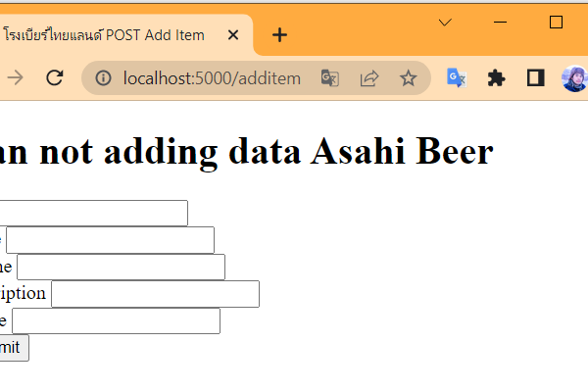Screen dimensions: 588x392
Task: Open the Google Translate extension
Action: click(457, 78)
